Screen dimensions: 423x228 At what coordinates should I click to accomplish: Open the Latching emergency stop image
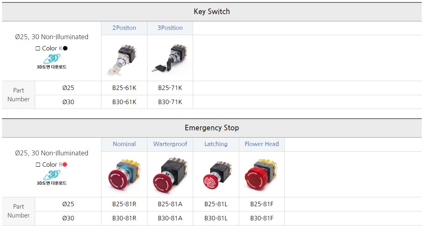tap(216, 175)
